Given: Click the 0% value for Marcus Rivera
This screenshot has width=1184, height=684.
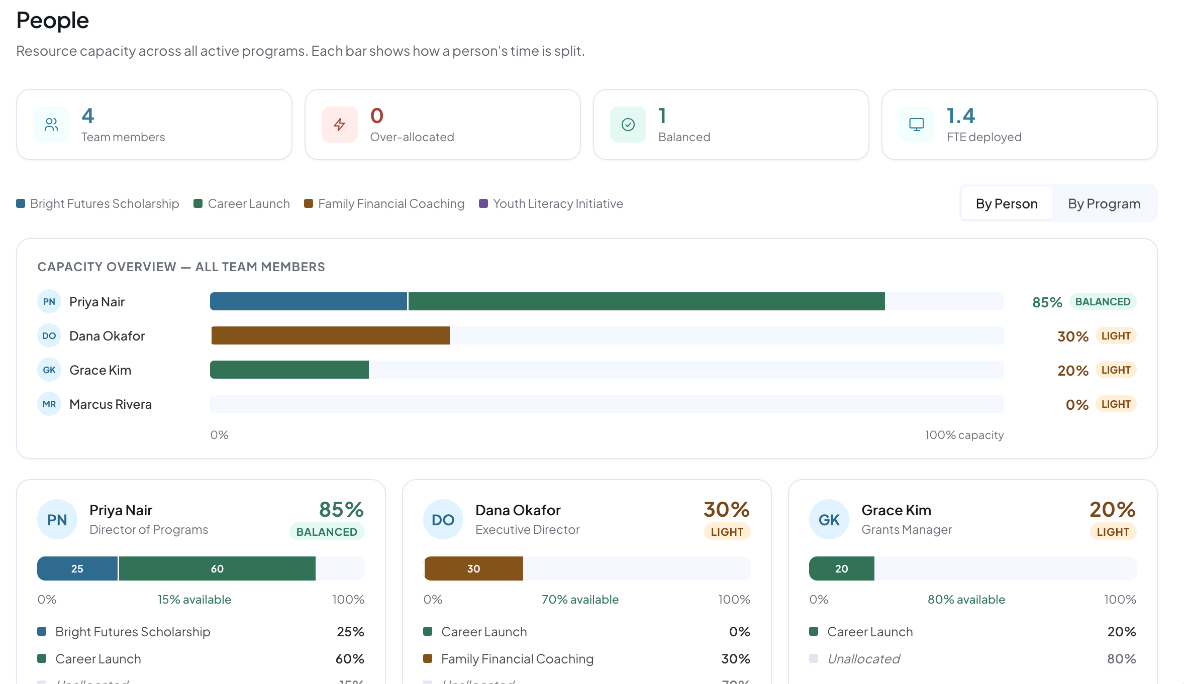Looking at the screenshot, I should (1077, 405).
